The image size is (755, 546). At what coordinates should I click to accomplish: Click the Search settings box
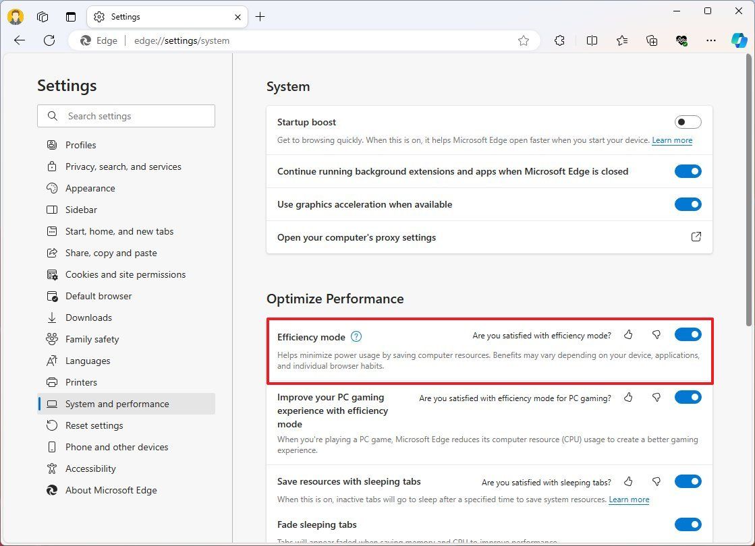(x=125, y=115)
